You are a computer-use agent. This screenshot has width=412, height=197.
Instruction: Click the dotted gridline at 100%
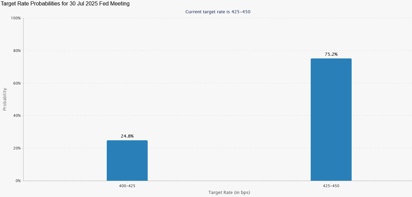coord(218,18)
